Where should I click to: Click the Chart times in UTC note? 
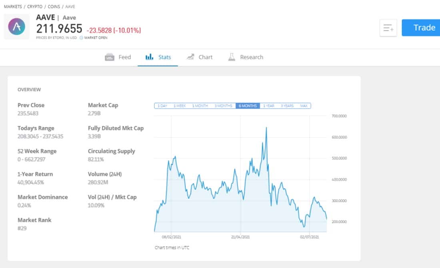(172, 248)
